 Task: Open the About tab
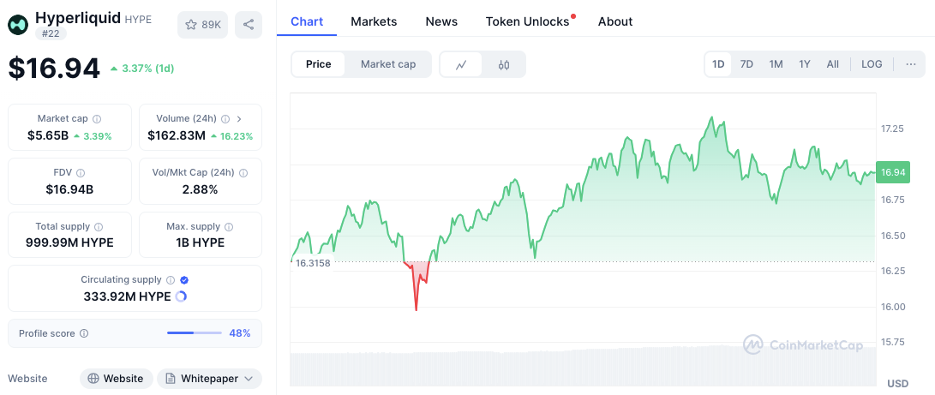point(615,21)
